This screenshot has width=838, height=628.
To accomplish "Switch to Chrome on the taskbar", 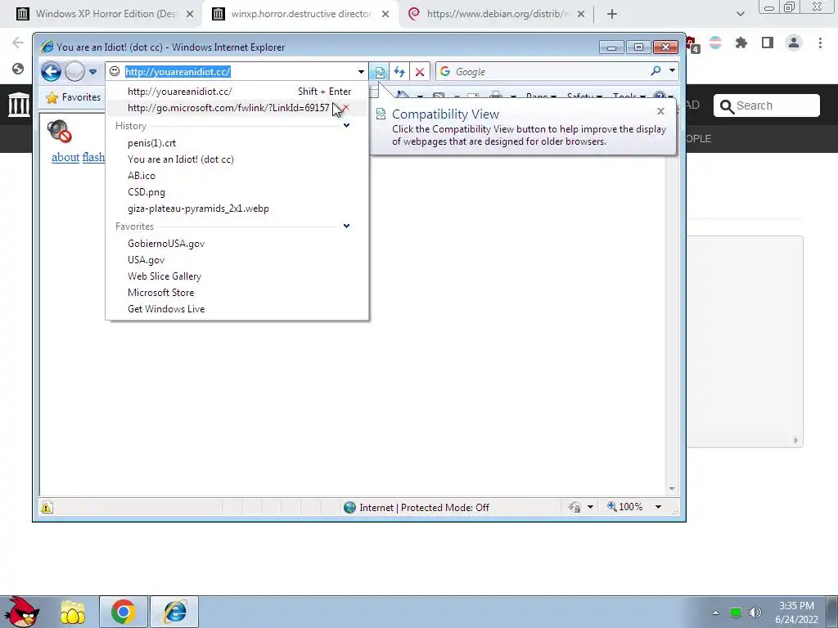I will coord(123,612).
